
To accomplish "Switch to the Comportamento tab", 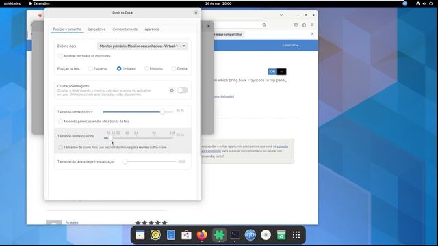I will (125, 29).
